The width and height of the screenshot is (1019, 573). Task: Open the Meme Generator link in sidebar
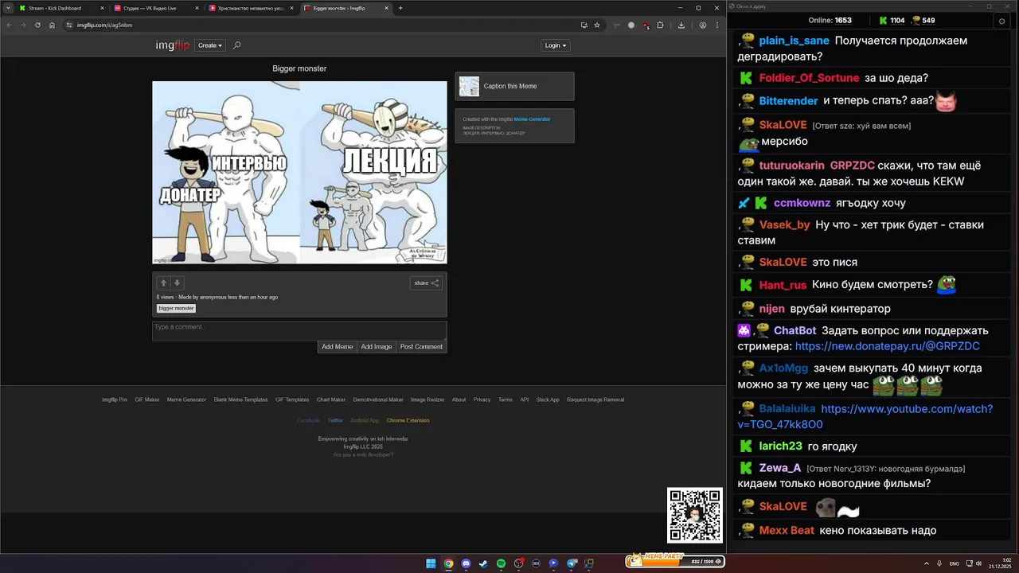(532, 119)
